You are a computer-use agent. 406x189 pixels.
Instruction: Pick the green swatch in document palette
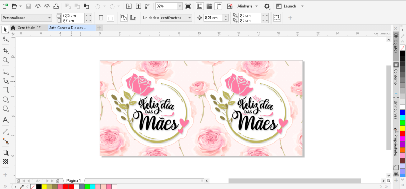pos(87,187)
